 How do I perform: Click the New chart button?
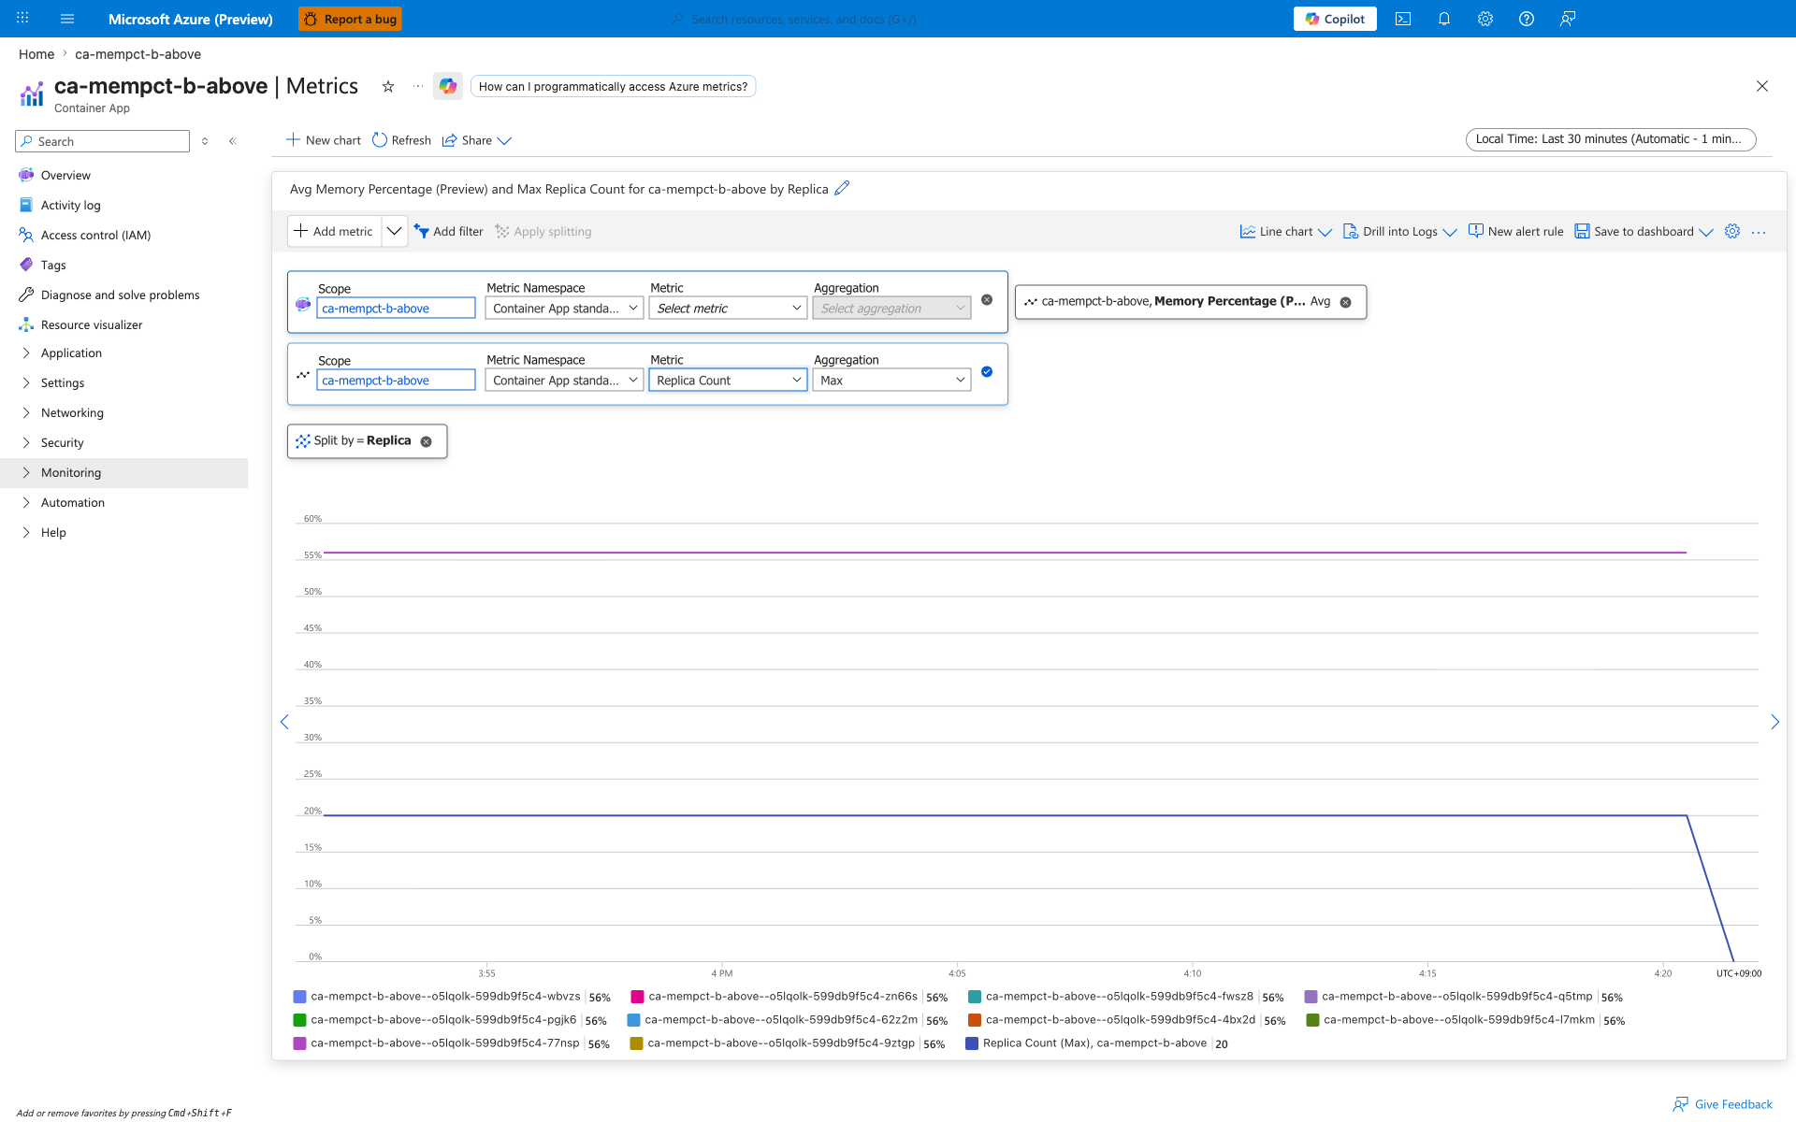click(323, 140)
